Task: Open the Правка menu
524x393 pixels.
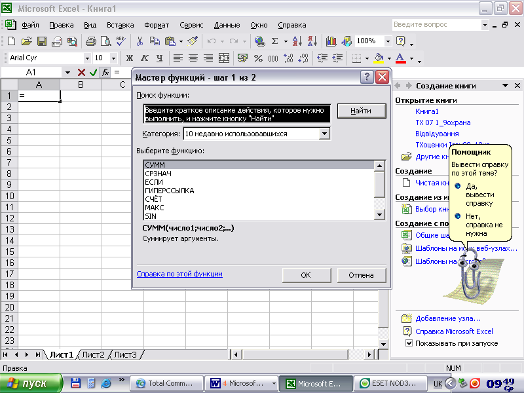Action: tap(61, 25)
